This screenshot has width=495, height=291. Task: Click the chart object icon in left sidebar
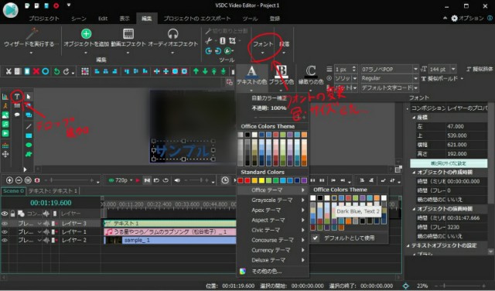pos(5,97)
